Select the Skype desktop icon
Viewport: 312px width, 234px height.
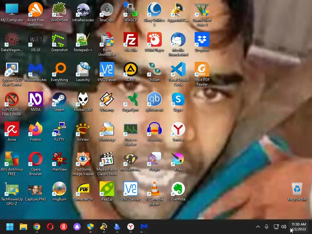[178, 99]
